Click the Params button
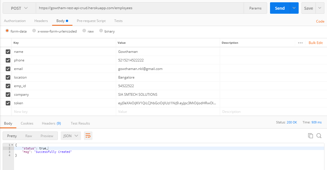This screenshot has height=170, width=327. click(x=255, y=8)
